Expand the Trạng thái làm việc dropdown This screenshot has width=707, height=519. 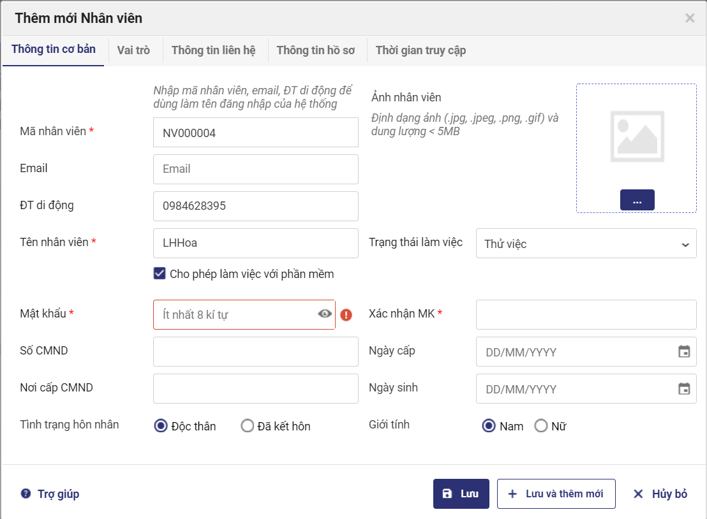tap(586, 244)
